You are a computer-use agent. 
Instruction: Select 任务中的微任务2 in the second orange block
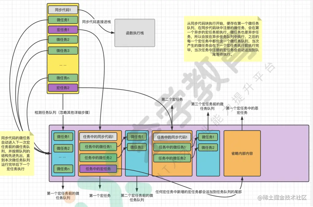(172, 158)
